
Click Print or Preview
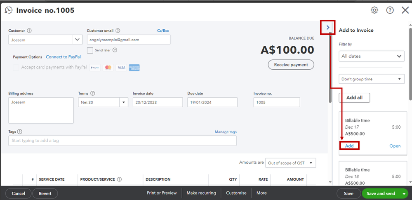162,193
